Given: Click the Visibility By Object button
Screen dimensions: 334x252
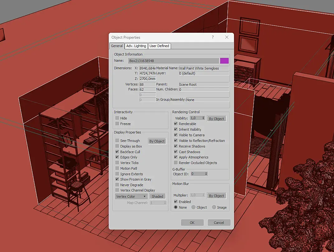Looking at the screenshot, I should point(217,119).
